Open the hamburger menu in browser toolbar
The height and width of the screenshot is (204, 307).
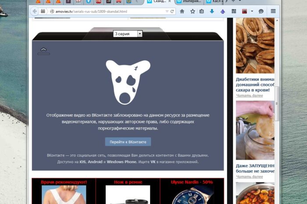pos(274,11)
